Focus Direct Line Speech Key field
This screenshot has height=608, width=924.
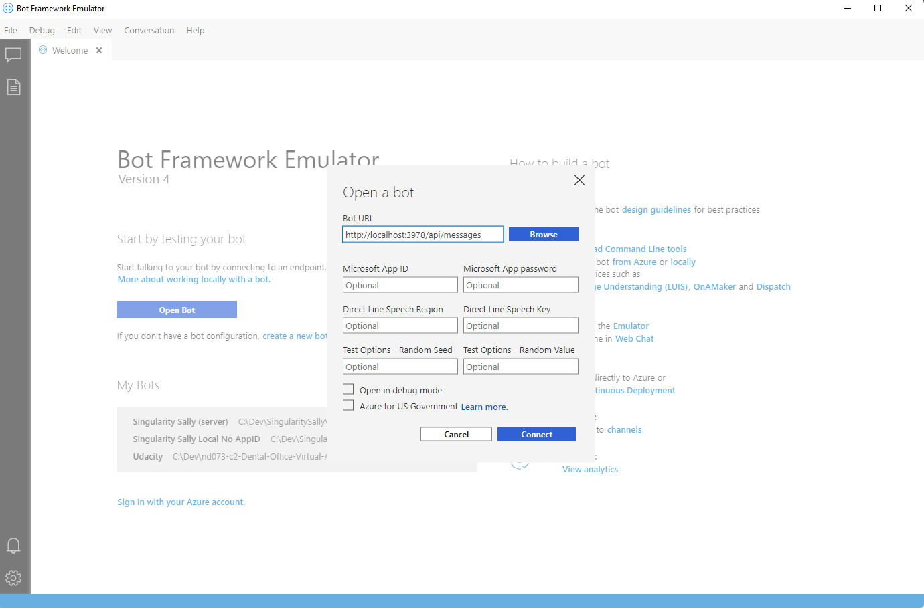521,326
